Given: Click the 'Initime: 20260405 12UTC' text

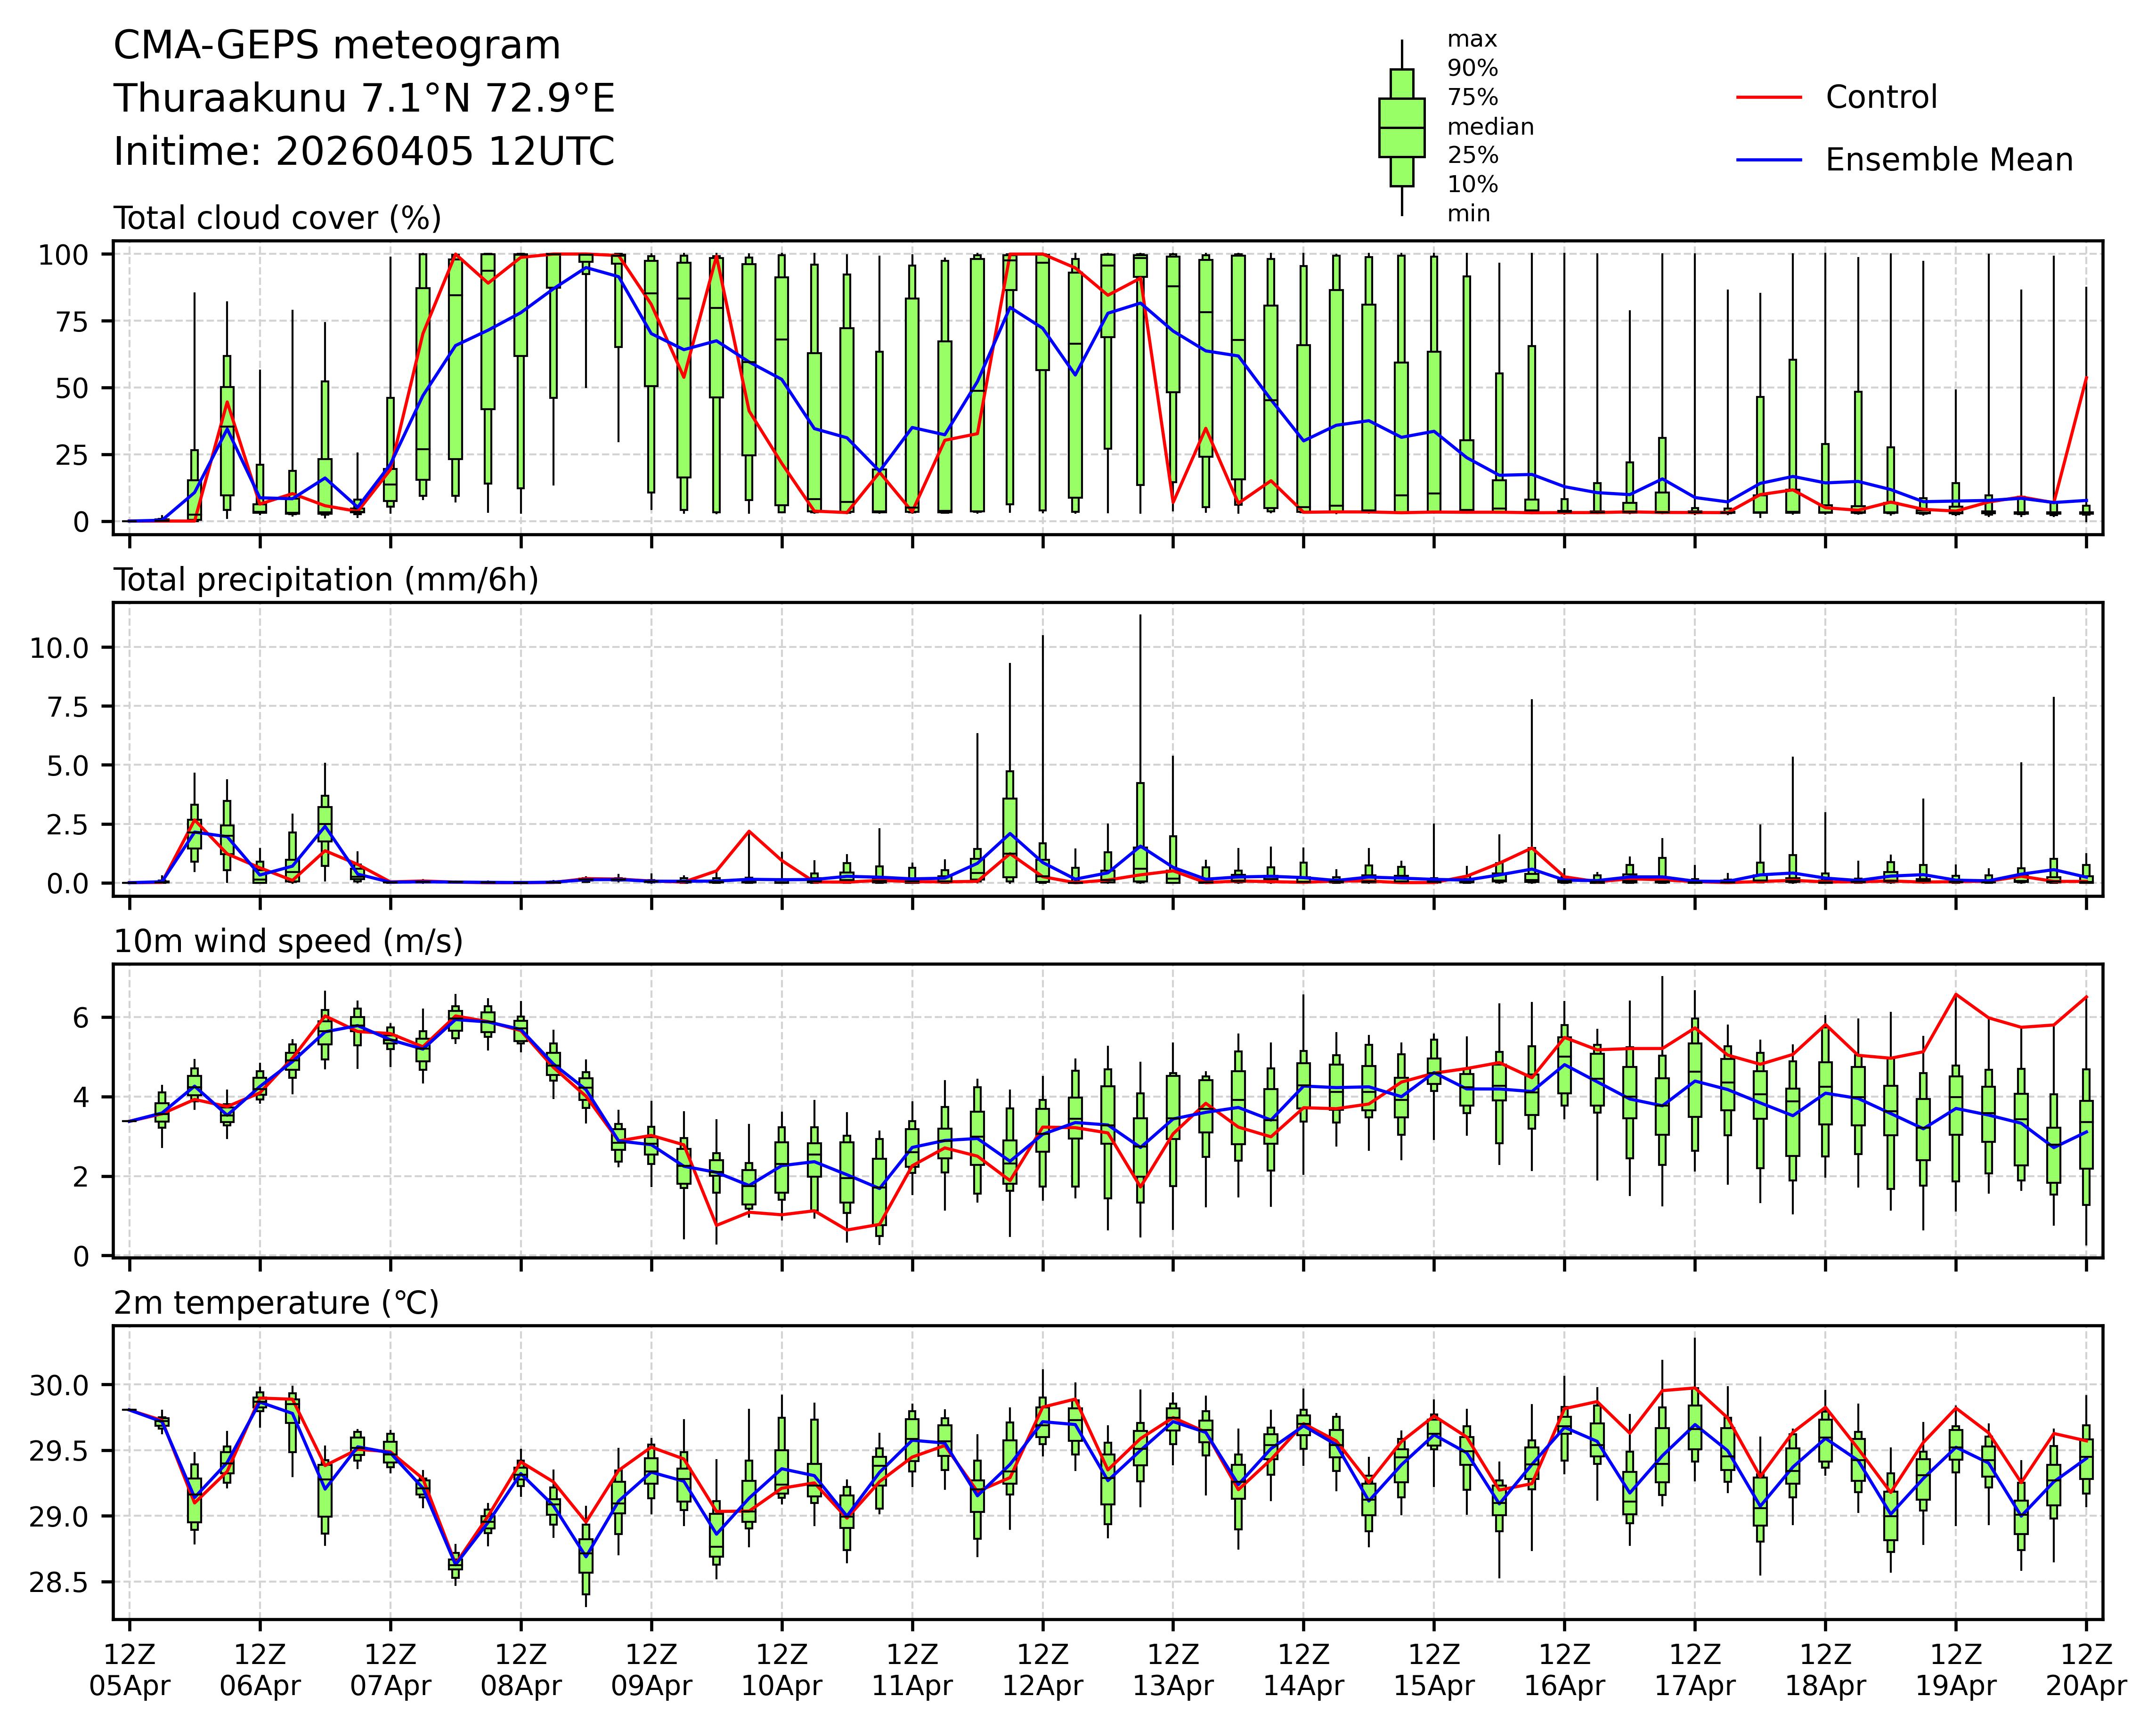Looking at the screenshot, I should point(364,152).
